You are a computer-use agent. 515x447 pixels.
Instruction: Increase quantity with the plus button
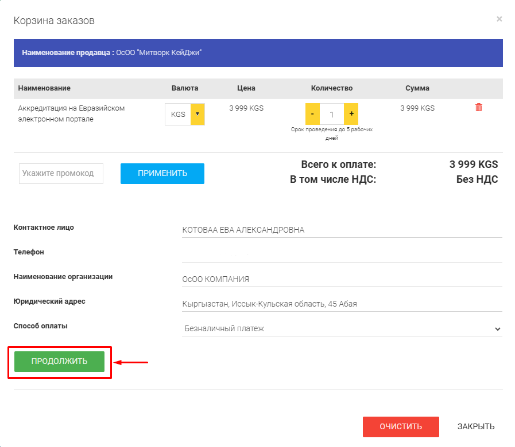(351, 114)
